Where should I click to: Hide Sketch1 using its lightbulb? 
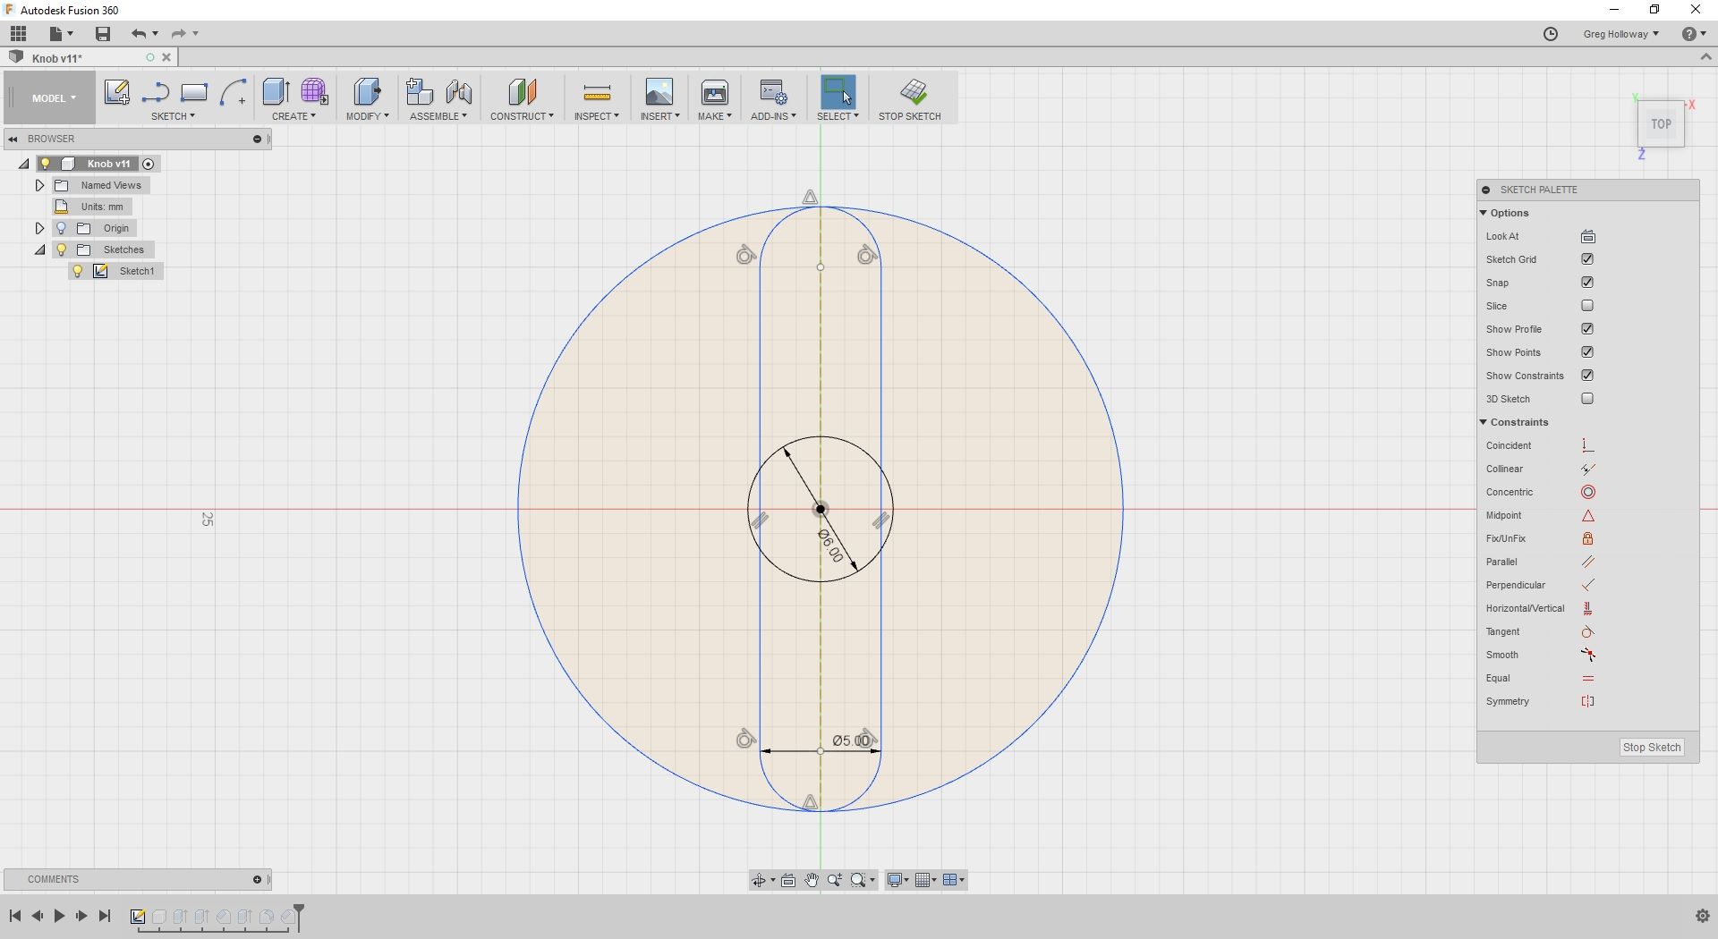(78, 271)
